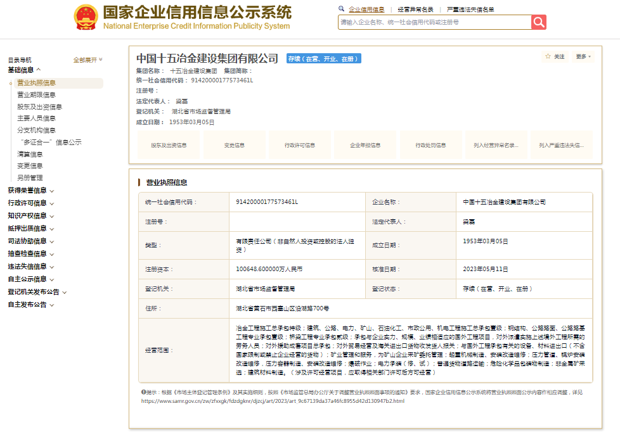The height and width of the screenshot is (432, 620).
Task: Expand the 行政许可信息 section
Action: point(30,203)
